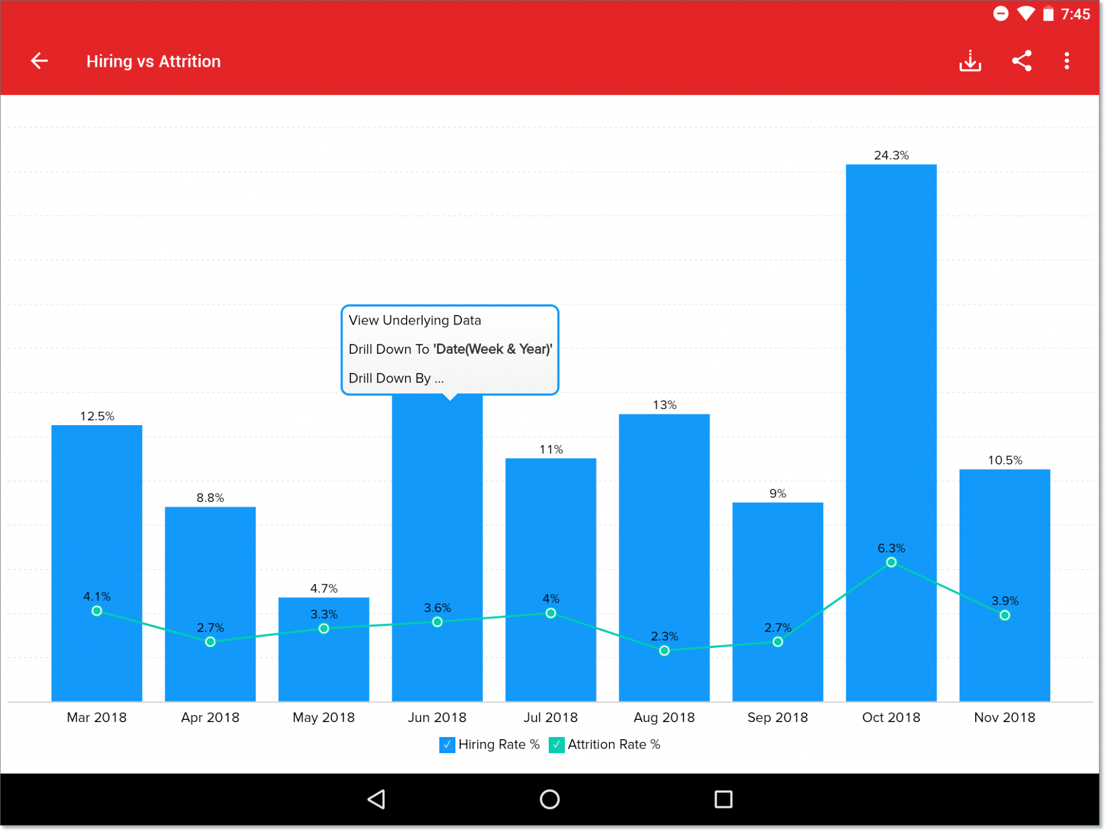Uncheck the Hiring Rate % legend checkbox
The image size is (1105, 831).
(447, 745)
